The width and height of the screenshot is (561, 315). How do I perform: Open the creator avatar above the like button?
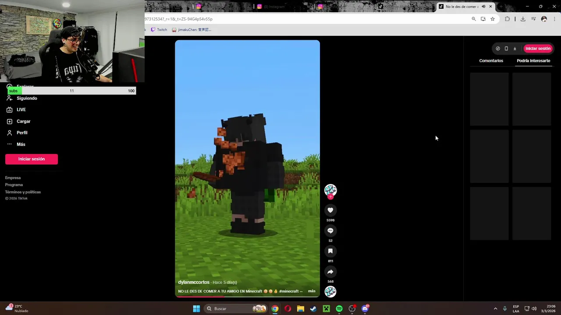pyautogui.click(x=330, y=190)
